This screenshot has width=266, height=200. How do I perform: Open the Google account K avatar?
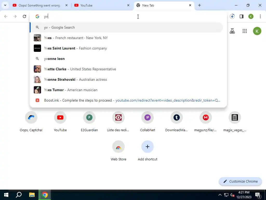257,31
